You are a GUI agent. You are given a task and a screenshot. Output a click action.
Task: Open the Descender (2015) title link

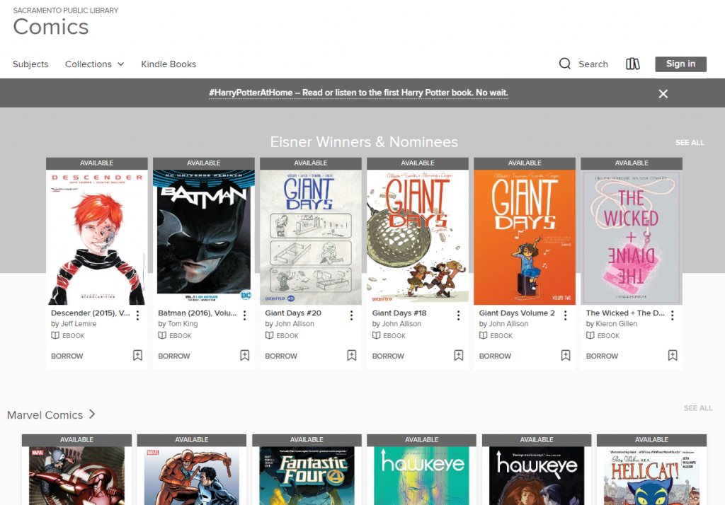coord(91,313)
